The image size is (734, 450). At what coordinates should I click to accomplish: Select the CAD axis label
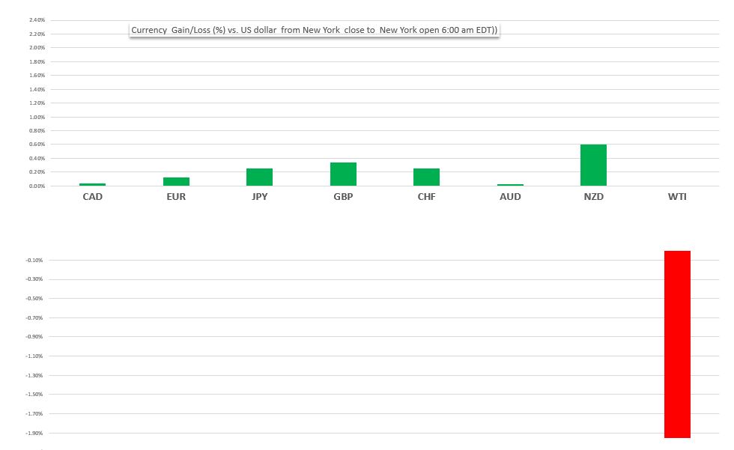92,197
